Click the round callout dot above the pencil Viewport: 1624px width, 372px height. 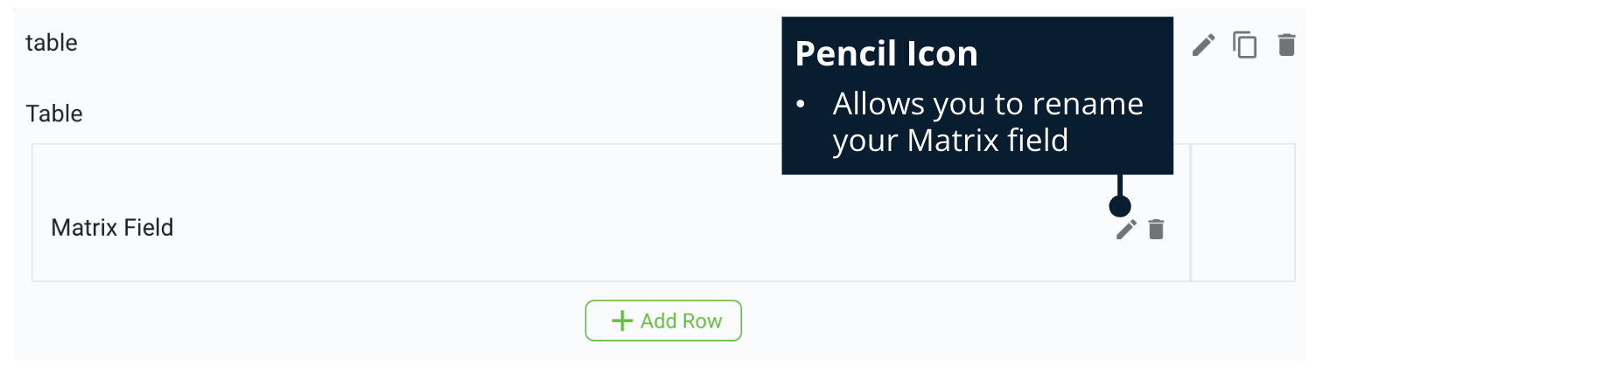(1120, 206)
